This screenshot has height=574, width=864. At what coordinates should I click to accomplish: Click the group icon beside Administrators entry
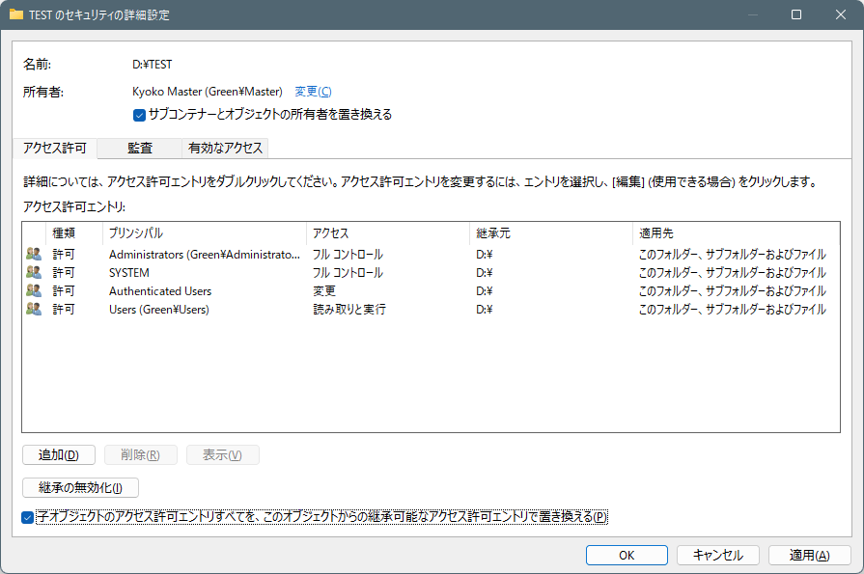pos(34,254)
